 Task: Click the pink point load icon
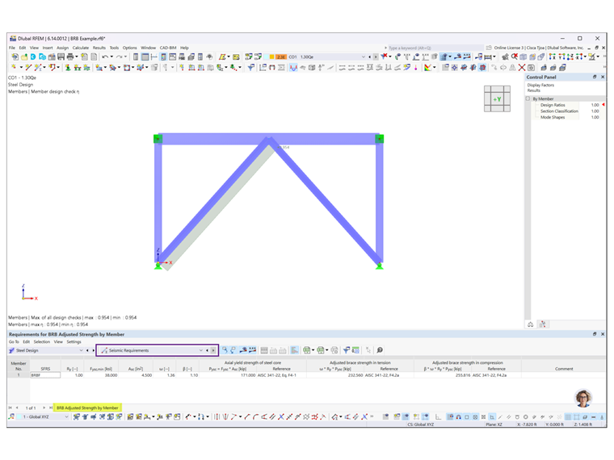415,68
